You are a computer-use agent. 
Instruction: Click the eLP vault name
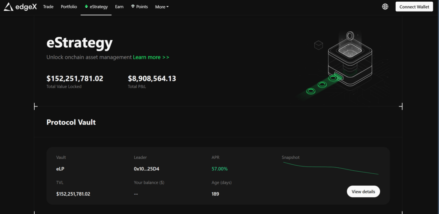60,169
